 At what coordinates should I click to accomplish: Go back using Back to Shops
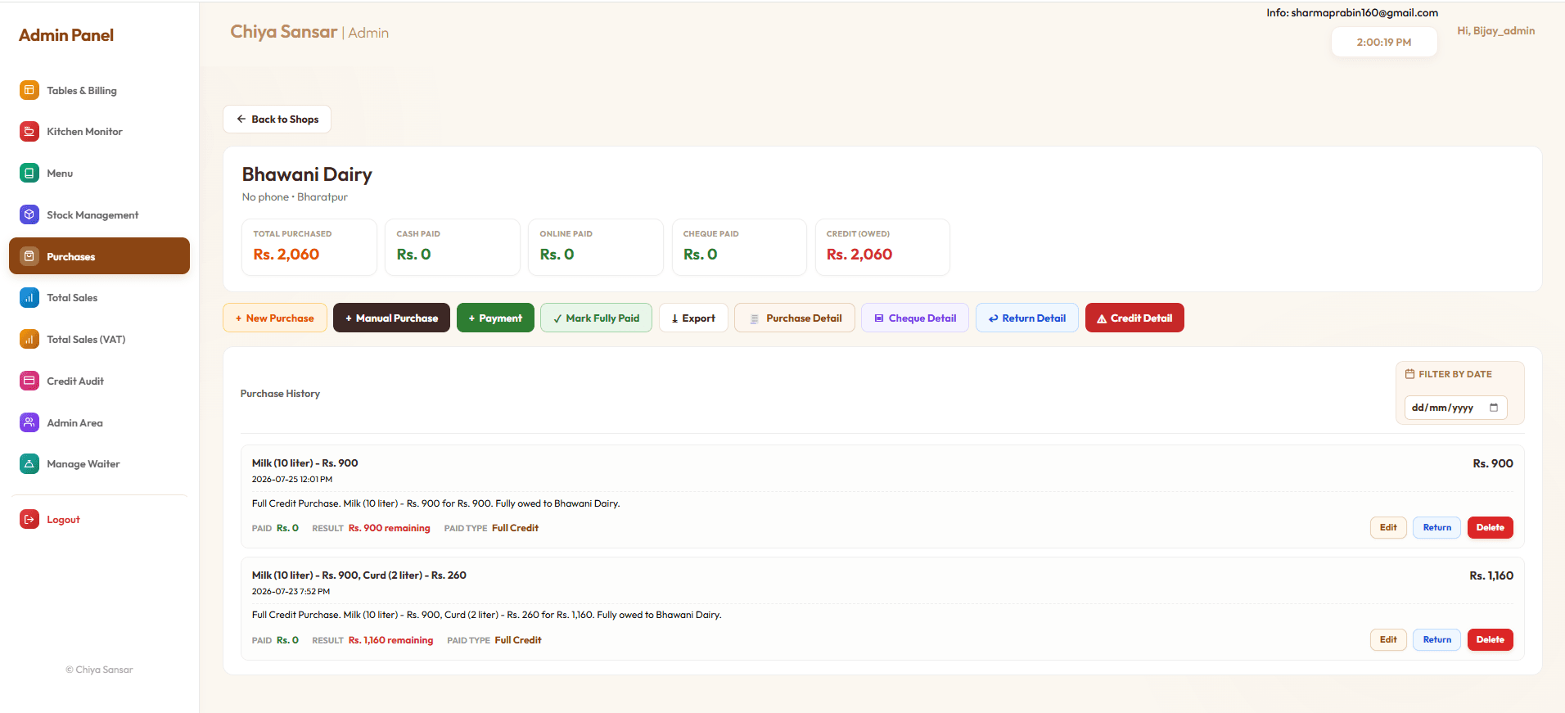(277, 119)
